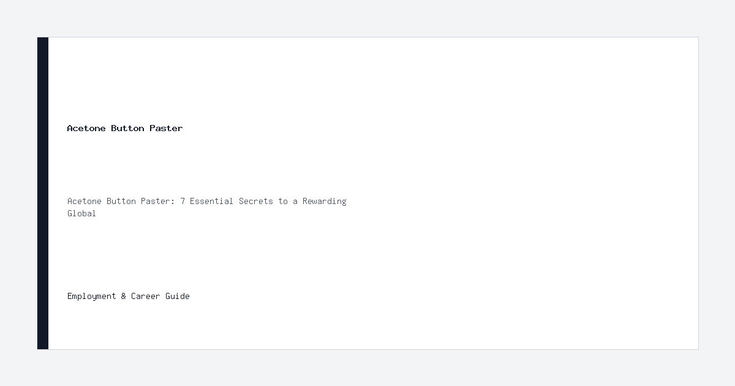Select the word Acetone in the bold heading
735x386 pixels.
click(86, 128)
